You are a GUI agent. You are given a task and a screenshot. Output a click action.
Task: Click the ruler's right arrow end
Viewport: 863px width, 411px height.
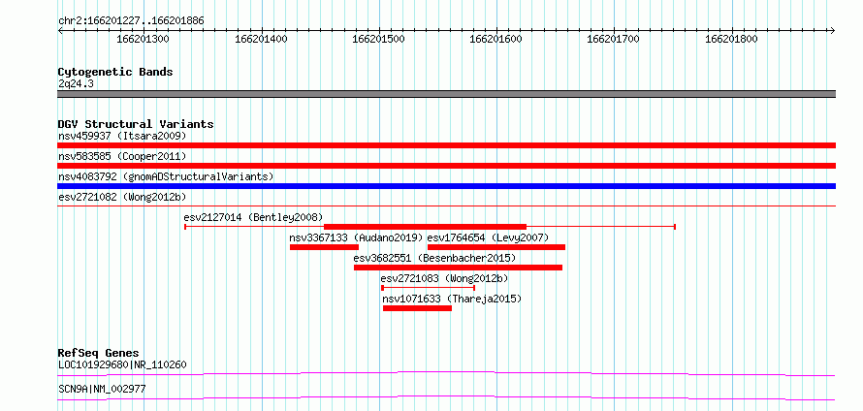[833, 30]
